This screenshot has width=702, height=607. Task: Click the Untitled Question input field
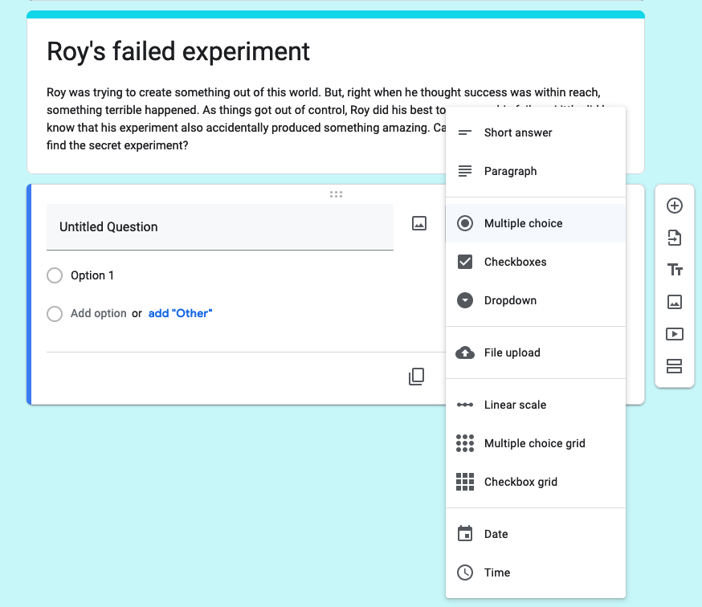point(219,227)
